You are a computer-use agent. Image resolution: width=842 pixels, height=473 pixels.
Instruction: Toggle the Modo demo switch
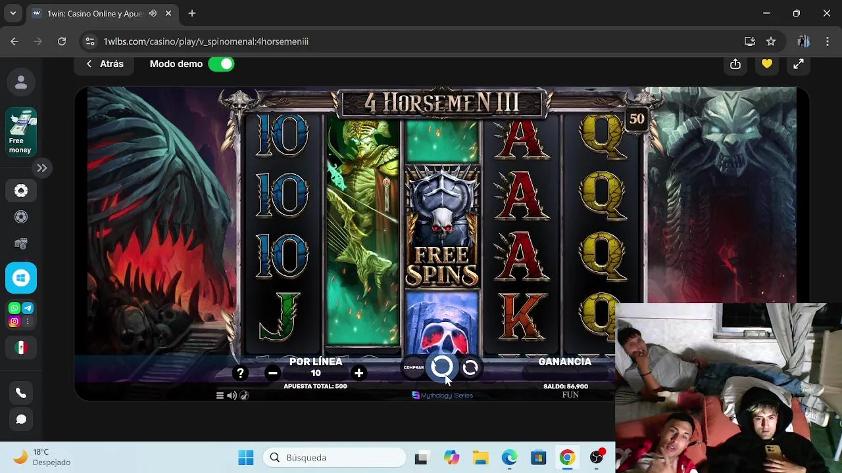[221, 64]
